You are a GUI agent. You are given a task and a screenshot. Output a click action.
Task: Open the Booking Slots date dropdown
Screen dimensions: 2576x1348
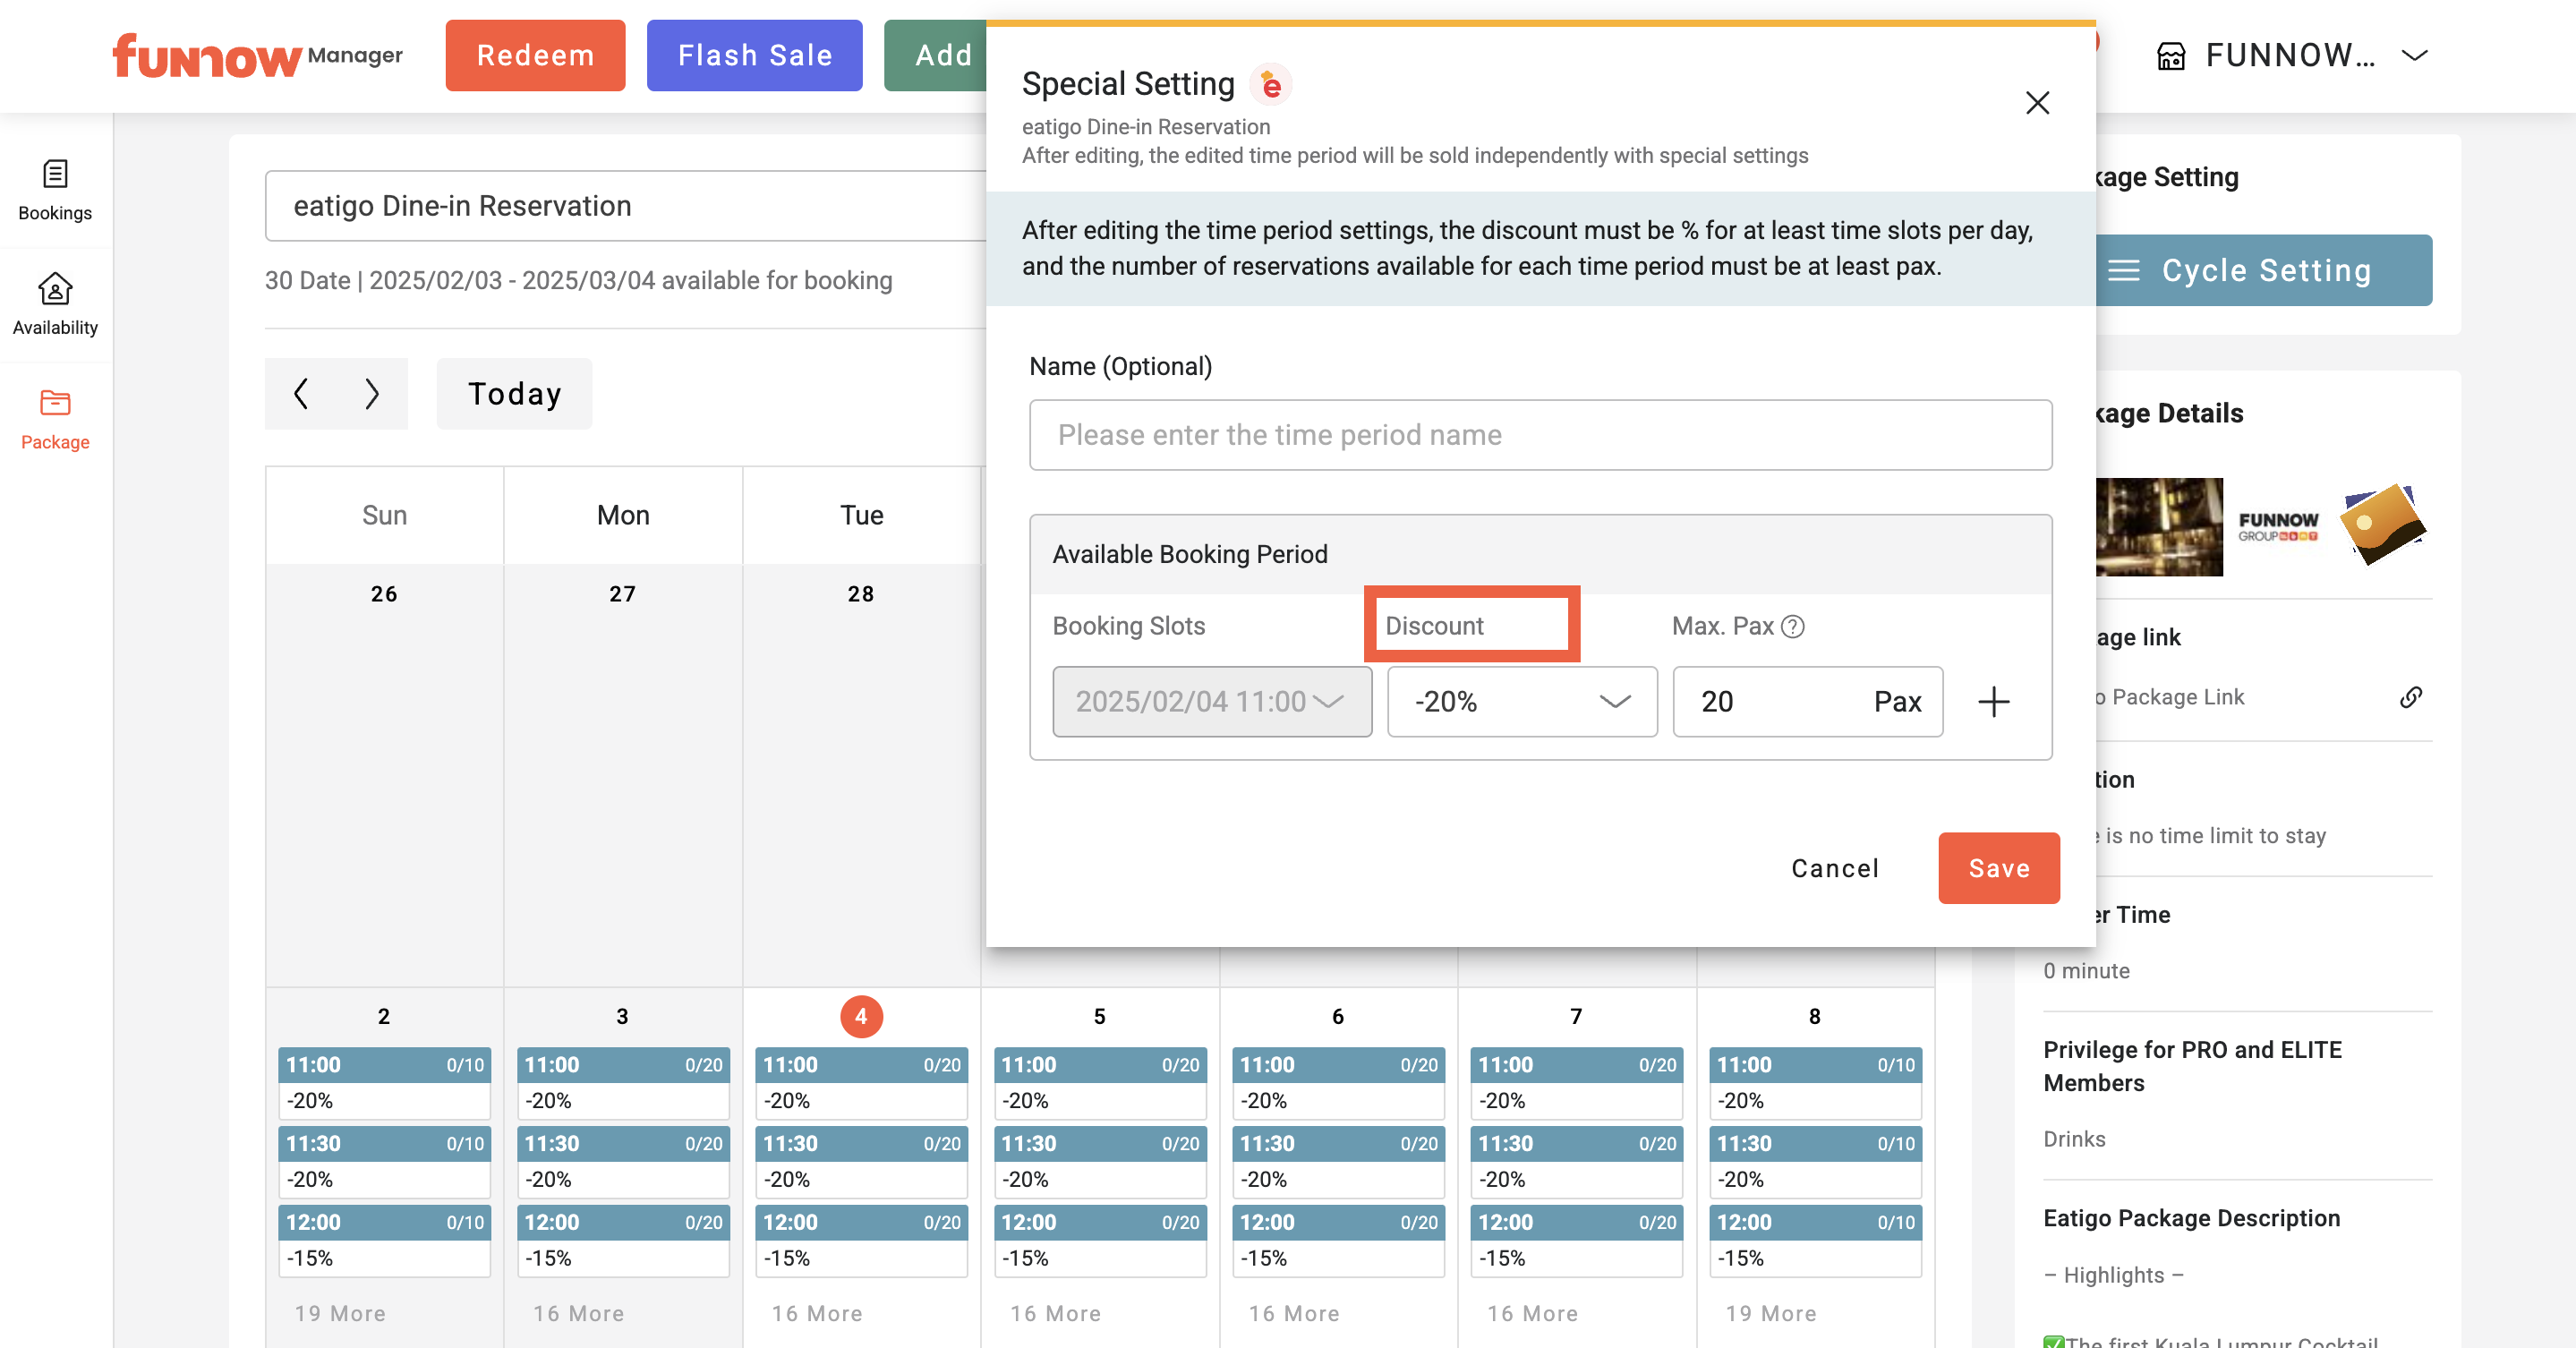coord(1212,702)
